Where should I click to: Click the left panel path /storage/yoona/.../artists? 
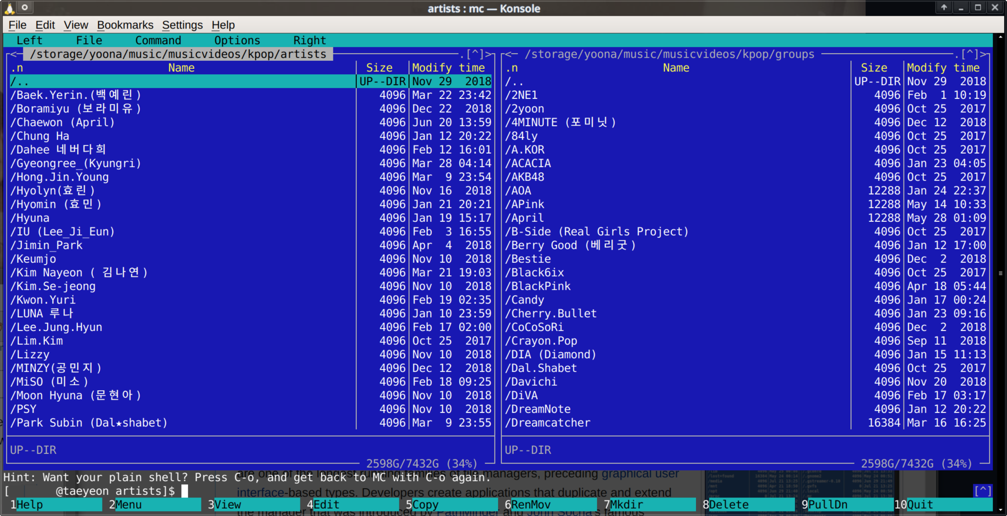point(178,54)
